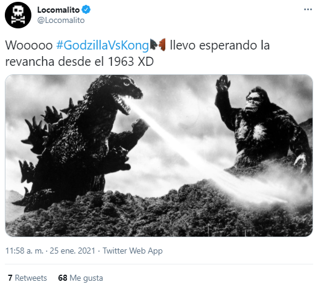Click the Godzilla Kong hashtag emoji
Image resolution: width=318 pixels, height=291 pixels.
pos(157,45)
